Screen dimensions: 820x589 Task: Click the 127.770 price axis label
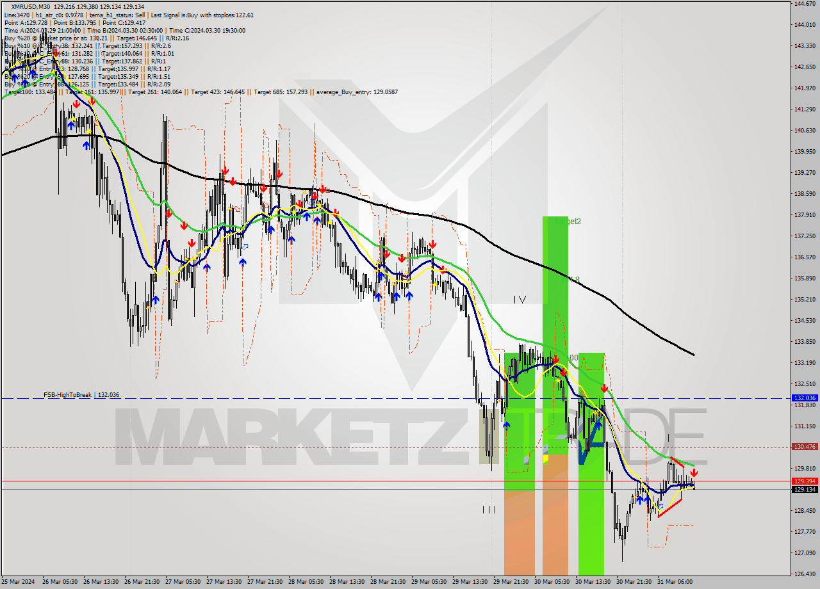point(805,531)
